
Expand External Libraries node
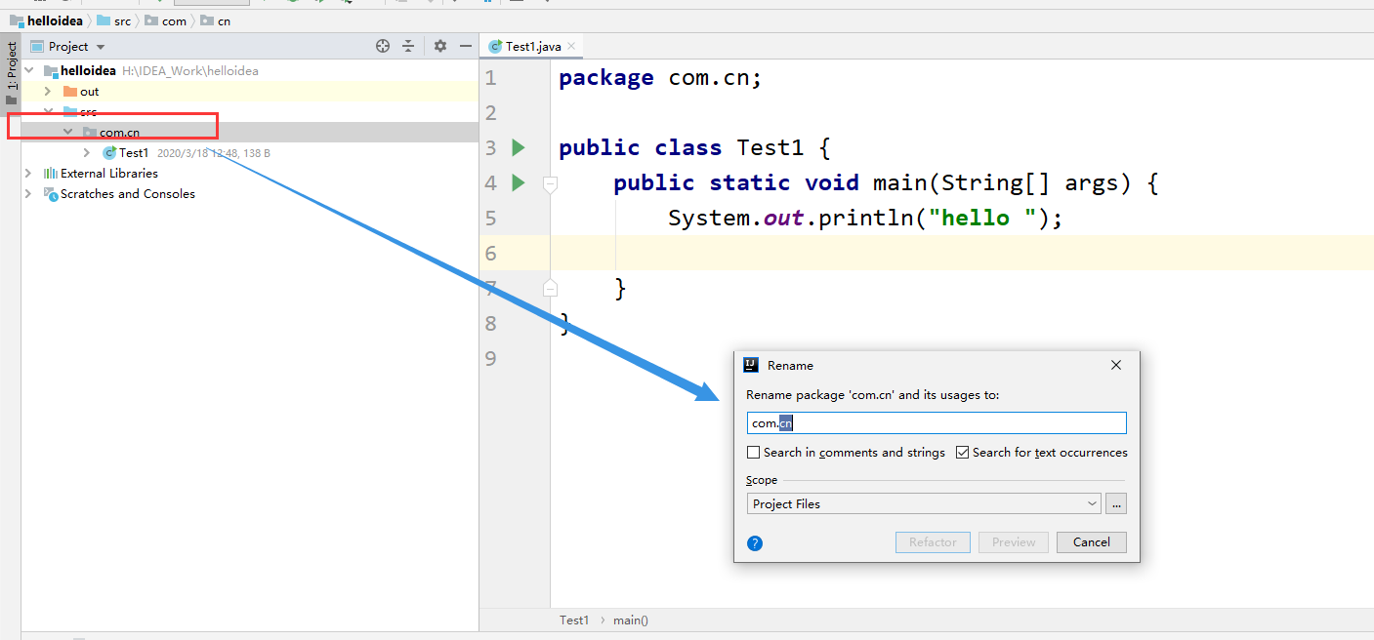(x=28, y=174)
